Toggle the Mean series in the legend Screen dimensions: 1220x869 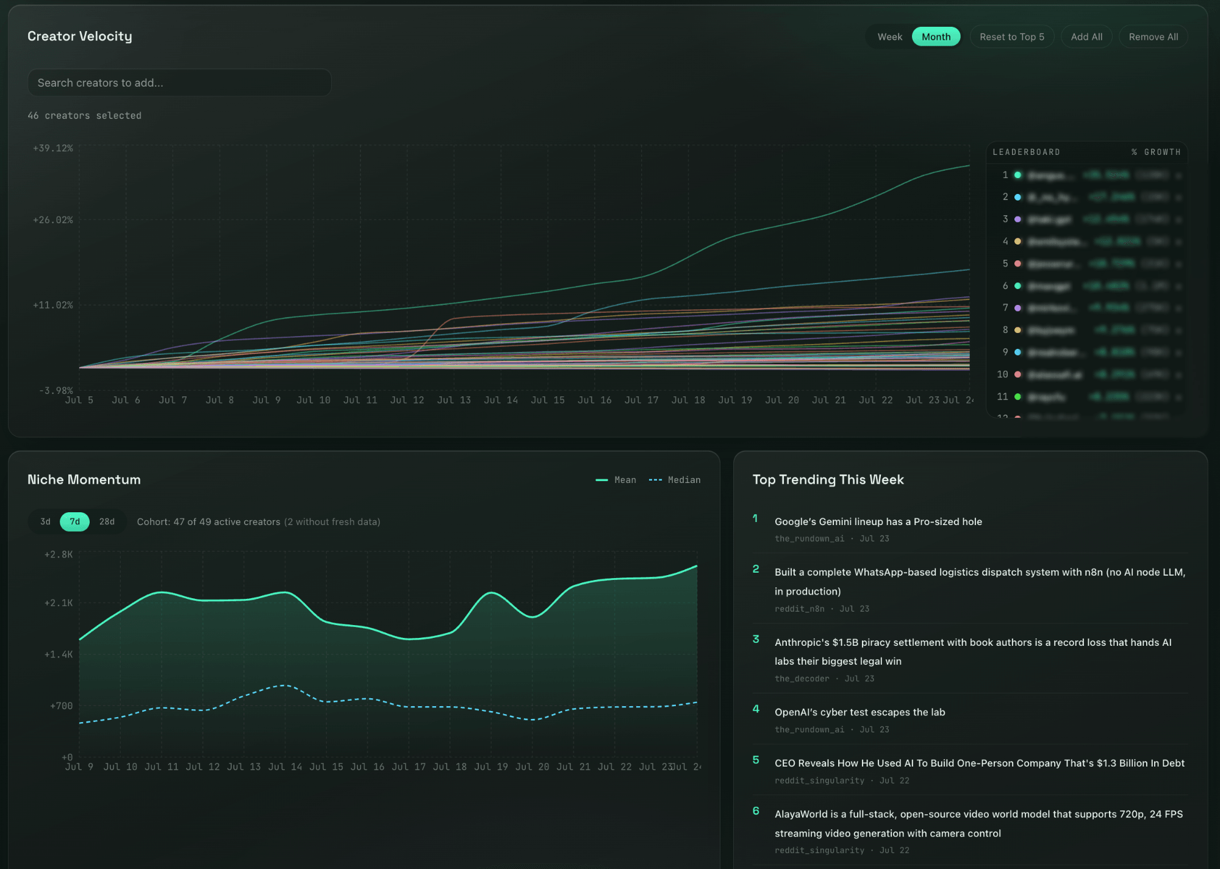pyautogui.click(x=615, y=480)
